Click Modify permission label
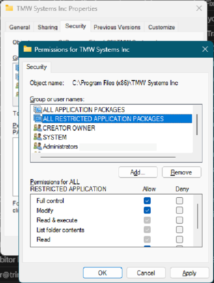Screen dimensions: 214x283 (45, 211)
